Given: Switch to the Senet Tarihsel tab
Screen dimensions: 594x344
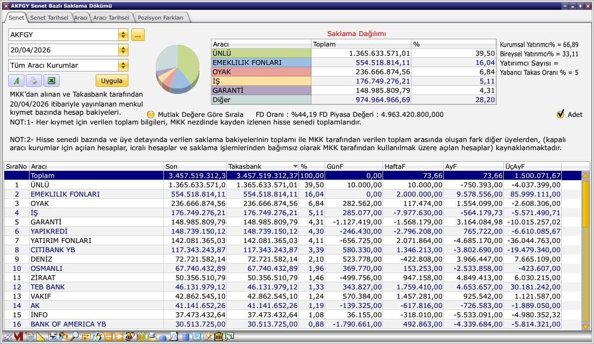Looking at the screenshot, I should click(x=49, y=17).
